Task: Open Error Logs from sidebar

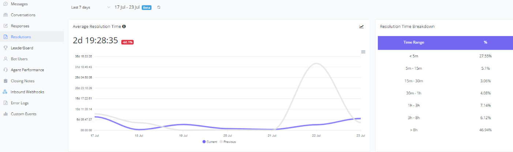Action: (x=19, y=103)
